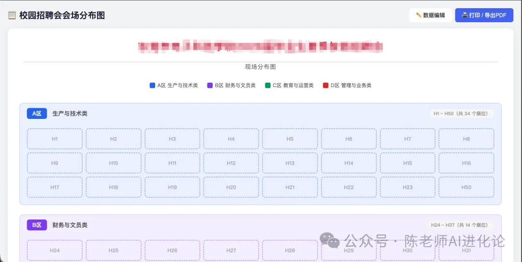Select booth H7
522x262 pixels.
point(407,139)
